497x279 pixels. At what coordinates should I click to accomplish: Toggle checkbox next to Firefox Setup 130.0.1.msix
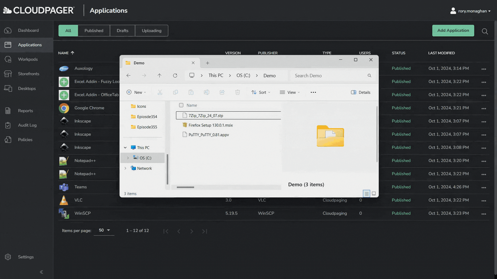(181, 125)
